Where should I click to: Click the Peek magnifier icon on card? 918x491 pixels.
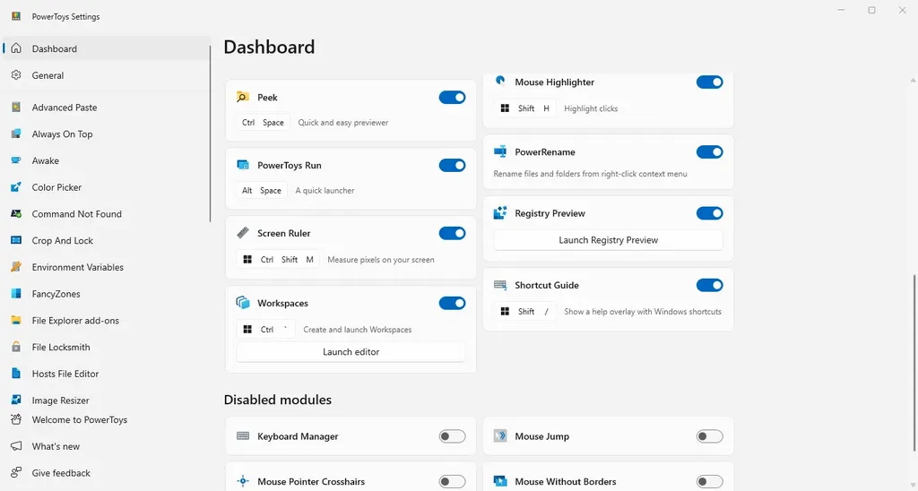[242, 97]
